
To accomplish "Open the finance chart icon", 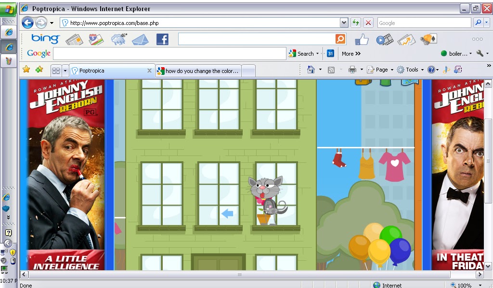I will pyautogui.click(x=406, y=40).
